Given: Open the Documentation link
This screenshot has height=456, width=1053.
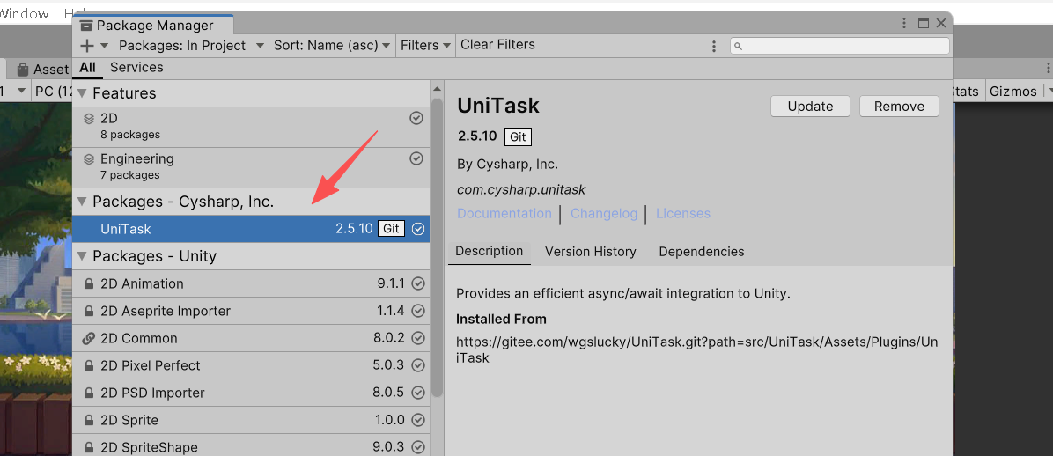Looking at the screenshot, I should [504, 214].
